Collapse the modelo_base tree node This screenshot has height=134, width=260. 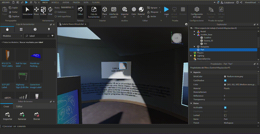[x=194, y=35]
